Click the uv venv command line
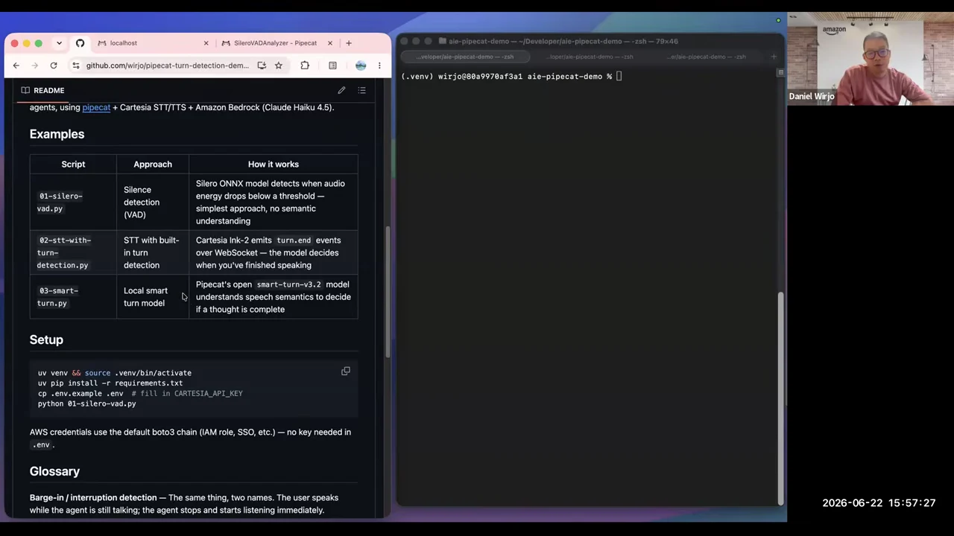Screen dimensions: 954x536 tap(115, 373)
